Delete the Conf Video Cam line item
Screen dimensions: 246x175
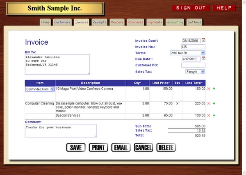point(209,89)
